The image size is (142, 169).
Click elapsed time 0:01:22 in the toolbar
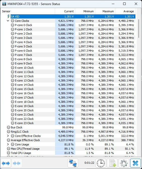[x=89, y=163]
